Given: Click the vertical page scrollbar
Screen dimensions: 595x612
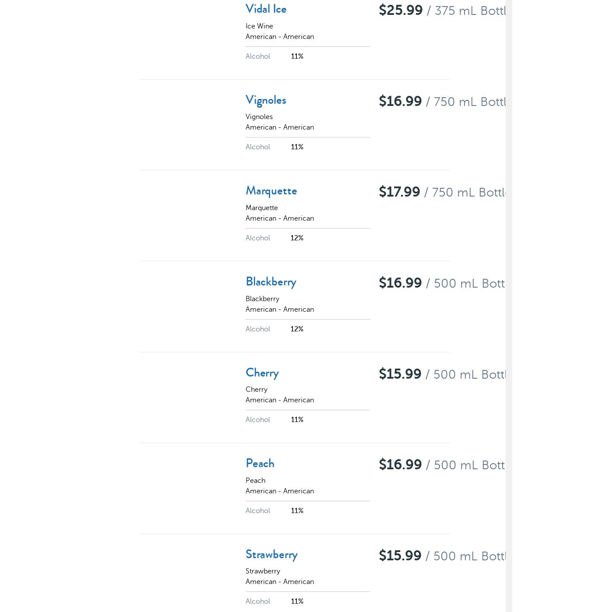Looking at the screenshot, I should click(509, 306).
